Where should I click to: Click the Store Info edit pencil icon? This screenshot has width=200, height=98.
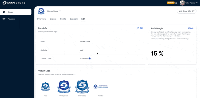[138, 28]
